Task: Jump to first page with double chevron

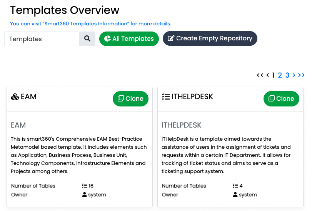Action: coord(260,75)
